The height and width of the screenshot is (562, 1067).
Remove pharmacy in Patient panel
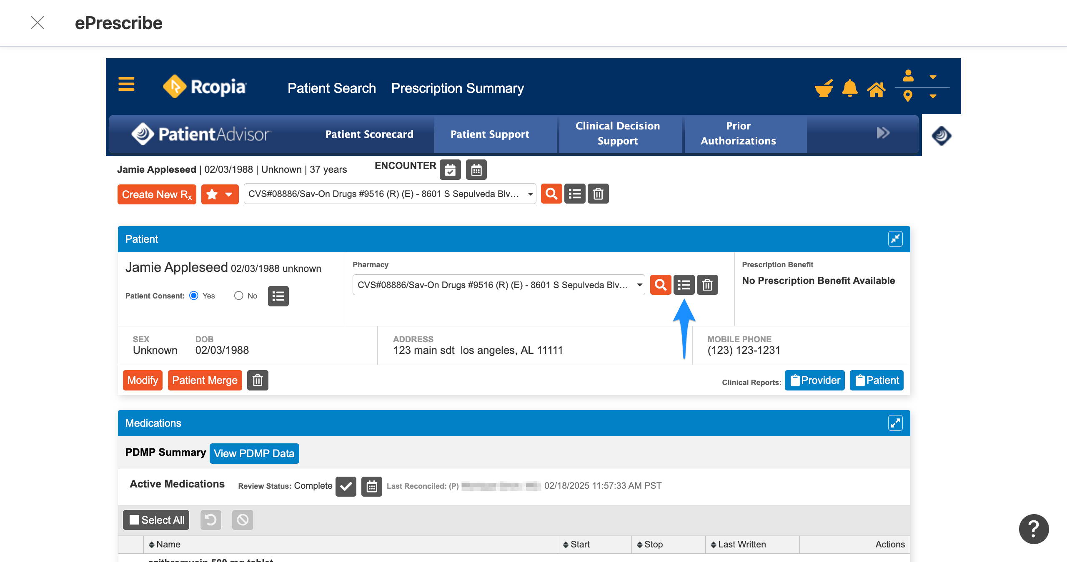point(707,285)
